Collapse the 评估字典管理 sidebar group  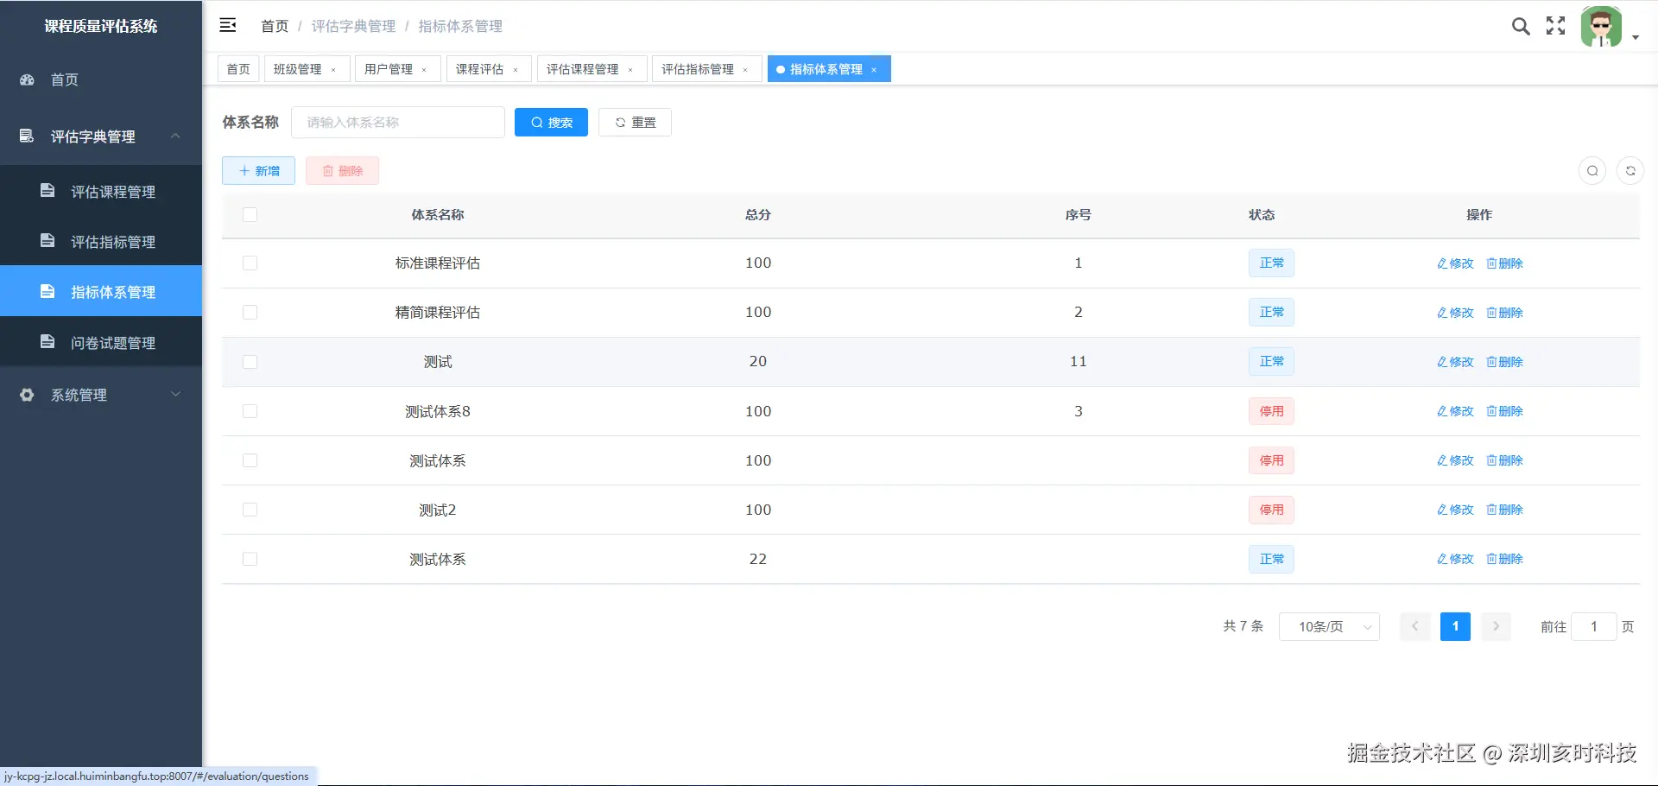pos(101,136)
